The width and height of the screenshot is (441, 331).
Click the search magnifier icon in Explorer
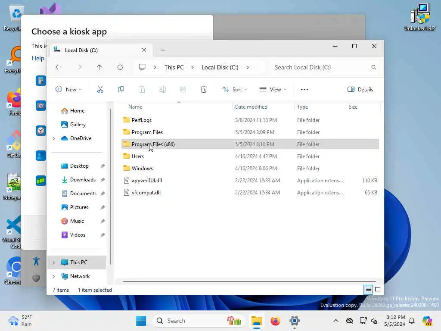[374, 67]
